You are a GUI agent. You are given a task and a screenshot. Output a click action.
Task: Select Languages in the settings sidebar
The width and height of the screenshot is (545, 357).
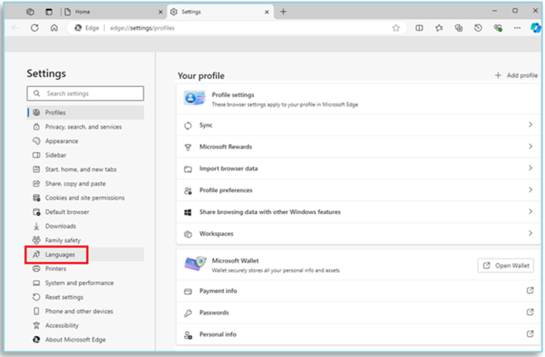(60, 255)
